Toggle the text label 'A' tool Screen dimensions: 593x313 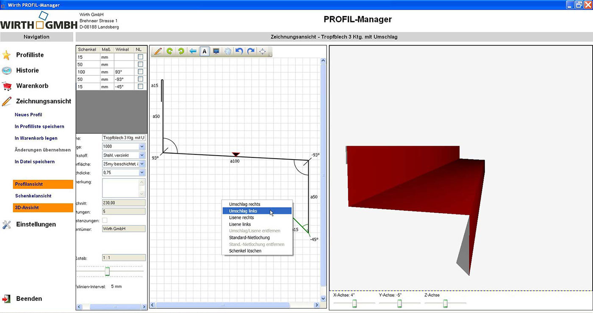pos(204,51)
